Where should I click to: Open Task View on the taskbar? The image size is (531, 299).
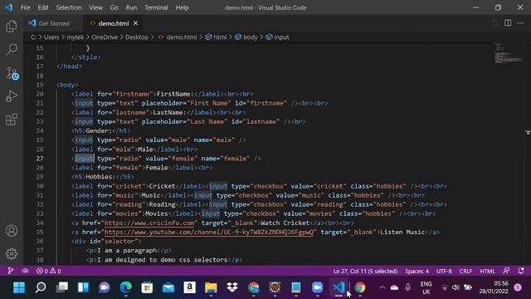(x=61, y=287)
